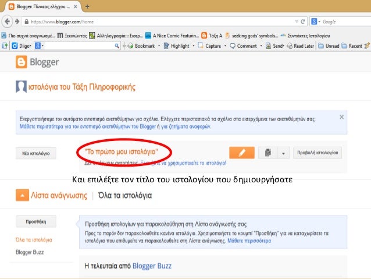Screen dimensions: 371x279
Task: Open the new tab plus button
Action: coord(87,6)
